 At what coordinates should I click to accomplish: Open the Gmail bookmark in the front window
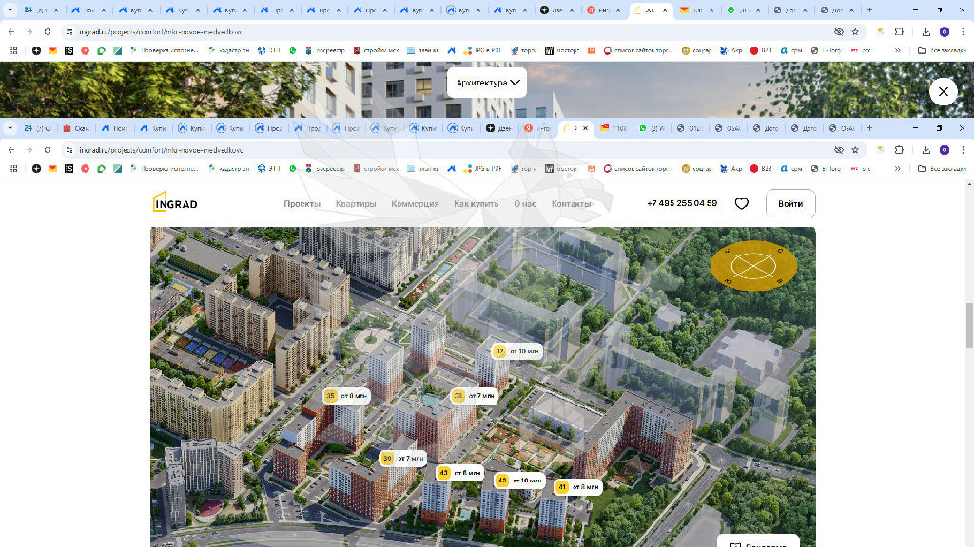click(x=53, y=169)
